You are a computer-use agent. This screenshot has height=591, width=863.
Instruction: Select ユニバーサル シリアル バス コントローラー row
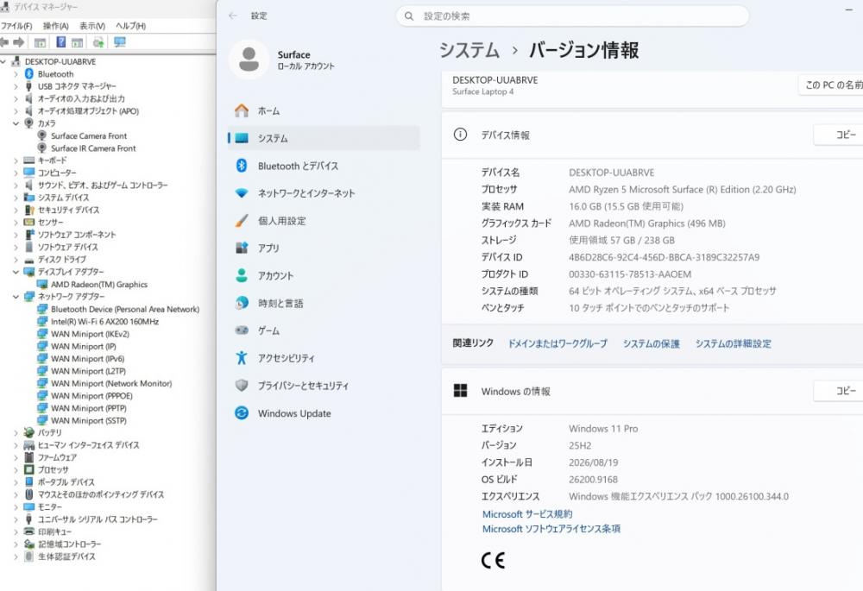point(98,519)
